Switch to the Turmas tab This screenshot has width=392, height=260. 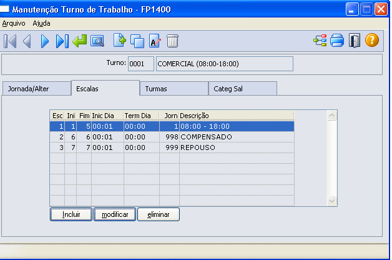(174, 89)
